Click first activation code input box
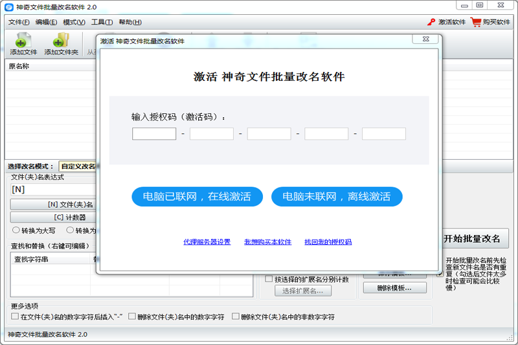The height and width of the screenshot is (345, 518). (154, 134)
